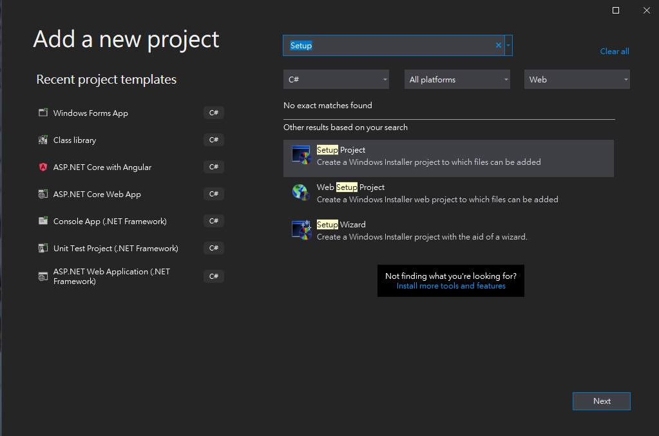Choose recent ASP.NET Web Application (.NET Framework)

(x=130, y=276)
